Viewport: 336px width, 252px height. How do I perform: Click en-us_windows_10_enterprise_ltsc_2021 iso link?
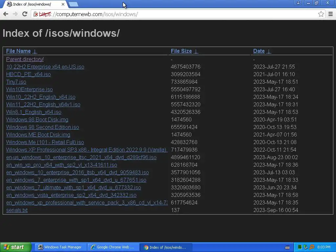[x=81, y=157]
